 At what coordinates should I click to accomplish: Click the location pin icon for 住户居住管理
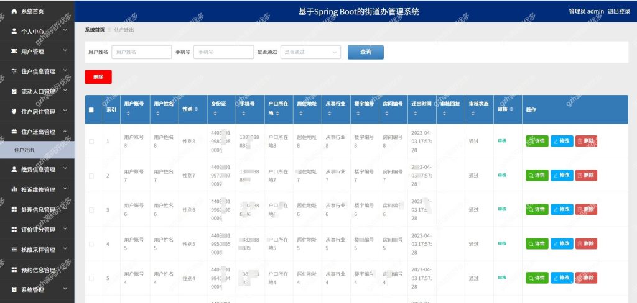pyautogui.click(x=14, y=112)
